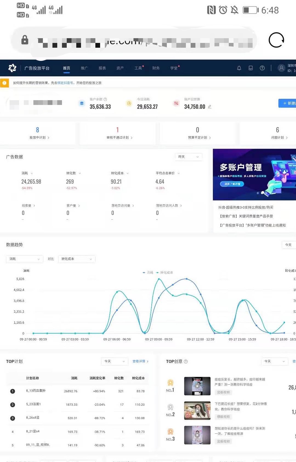Open 落地页访问人数 details arrow
This screenshot has width=296, height=462.
point(181,206)
